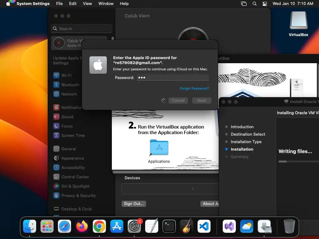Open Sound settings in sidebar
Screen dimensions: 319x239
[x=63, y=117]
